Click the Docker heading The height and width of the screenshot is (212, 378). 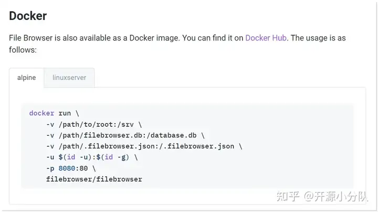point(28,16)
